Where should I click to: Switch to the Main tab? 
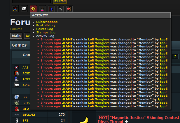[16, 36]
